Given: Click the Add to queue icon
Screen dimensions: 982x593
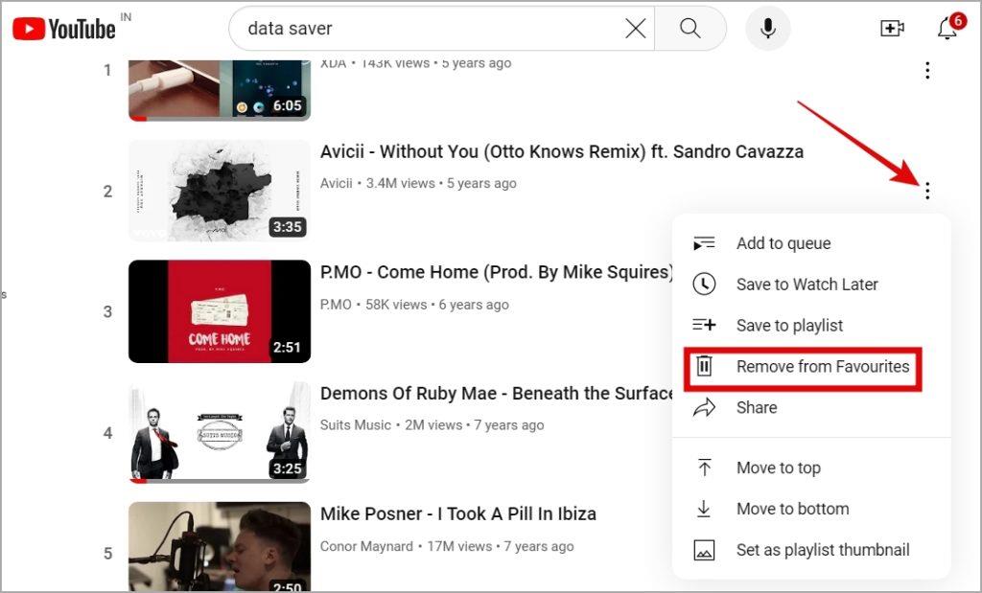Looking at the screenshot, I should (704, 242).
